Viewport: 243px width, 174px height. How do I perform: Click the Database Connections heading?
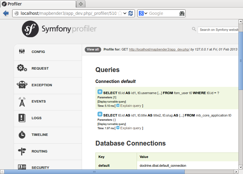pyautogui.click(x=131, y=143)
